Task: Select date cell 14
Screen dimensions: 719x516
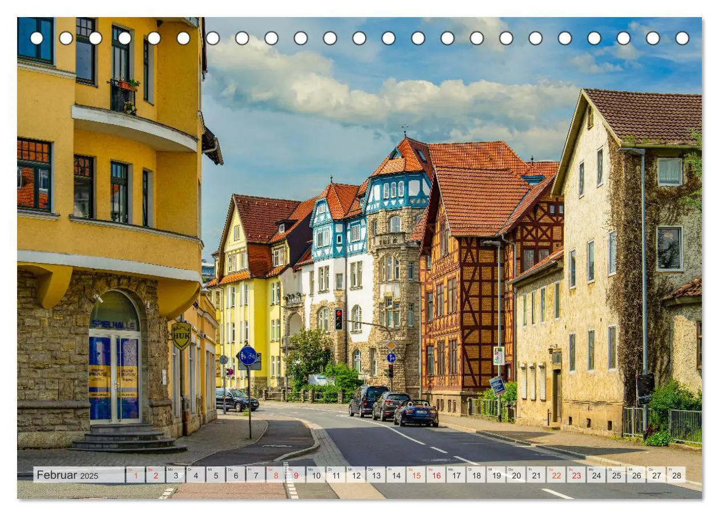Action: 395,474
